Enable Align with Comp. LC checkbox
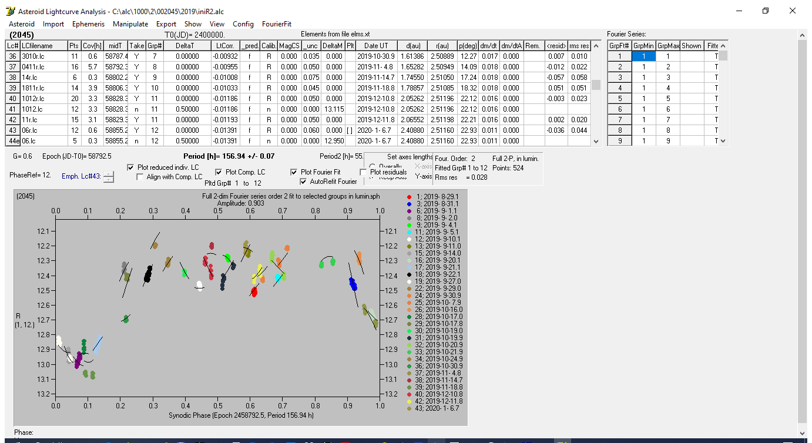The width and height of the screenshot is (812, 443). (140, 177)
